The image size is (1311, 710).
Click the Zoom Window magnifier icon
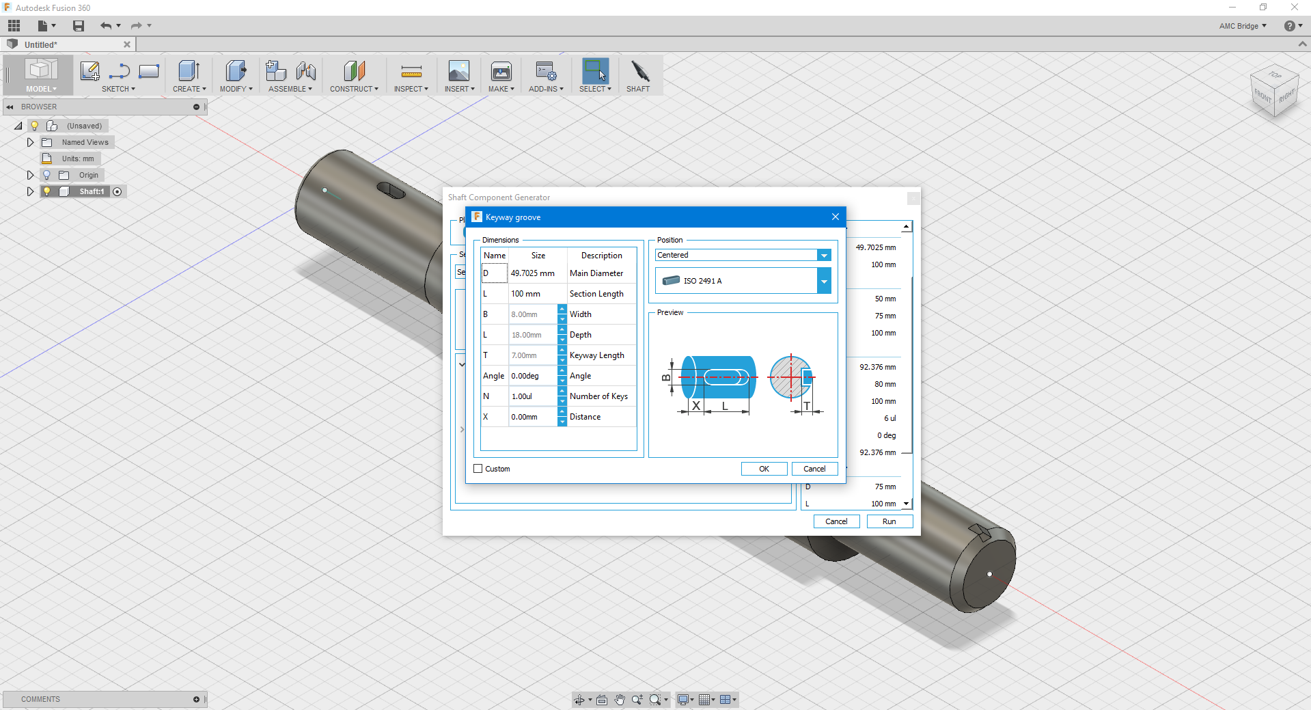pyautogui.click(x=655, y=700)
